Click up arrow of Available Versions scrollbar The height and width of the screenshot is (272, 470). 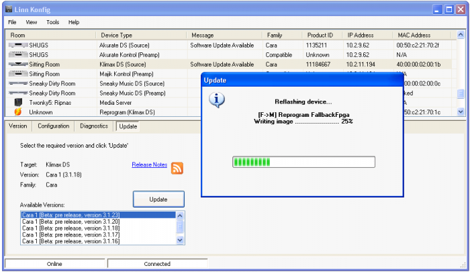180,216
